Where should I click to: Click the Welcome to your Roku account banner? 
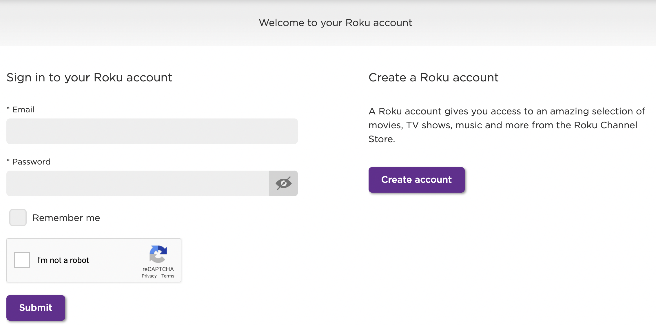[335, 23]
